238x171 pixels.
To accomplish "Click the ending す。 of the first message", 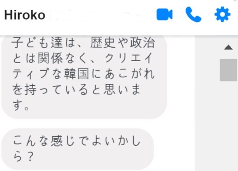I will (21, 105).
